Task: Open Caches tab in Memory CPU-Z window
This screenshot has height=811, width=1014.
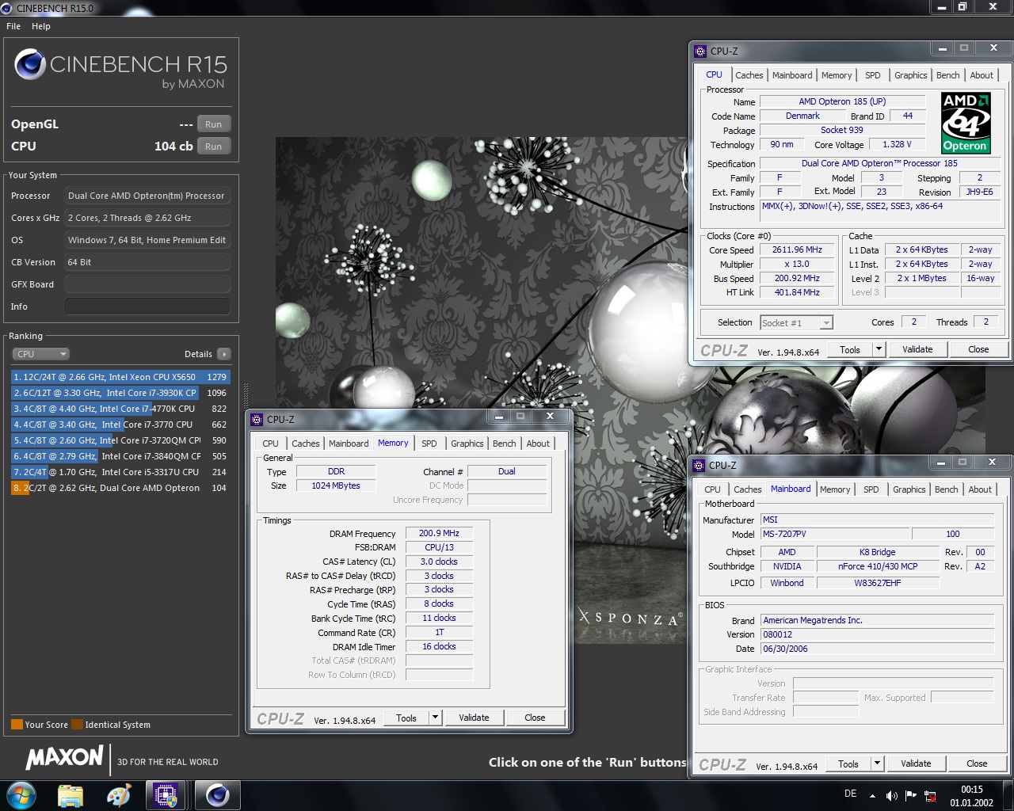Action: (306, 444)
